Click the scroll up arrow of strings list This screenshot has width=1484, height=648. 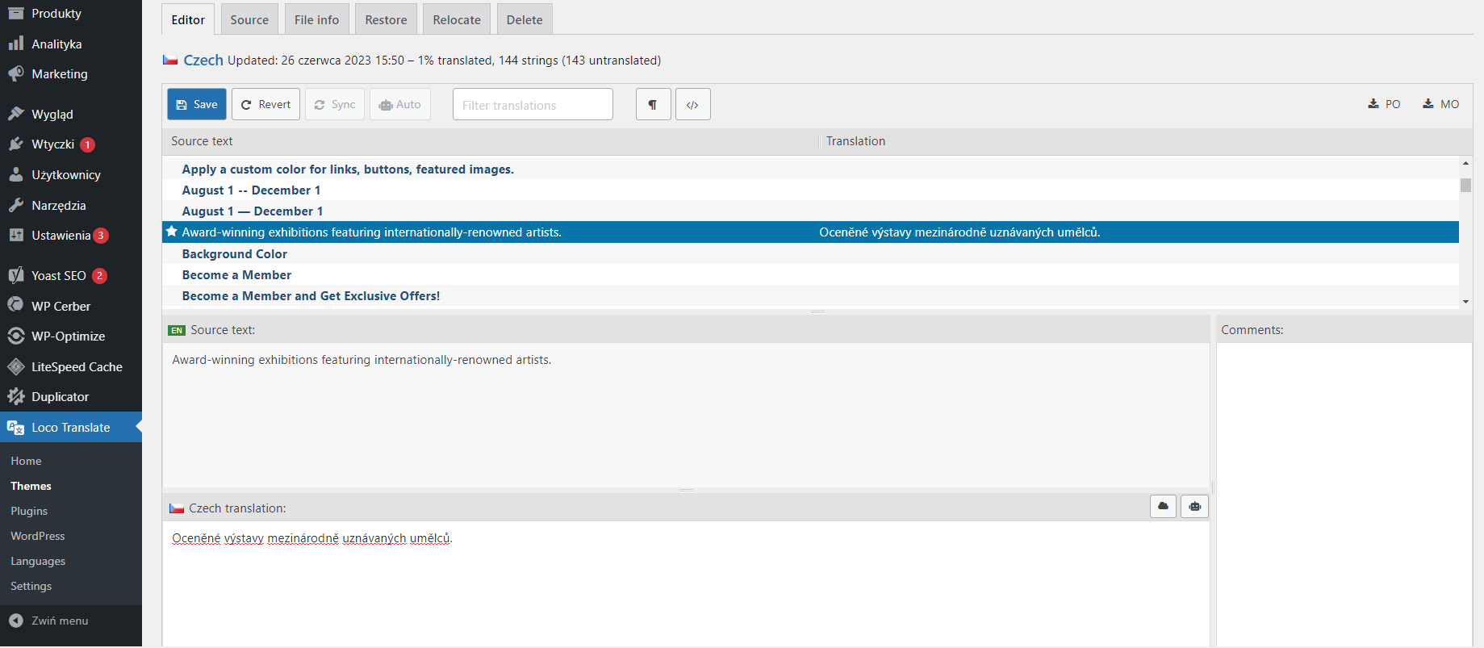[x=1465, y=163]
